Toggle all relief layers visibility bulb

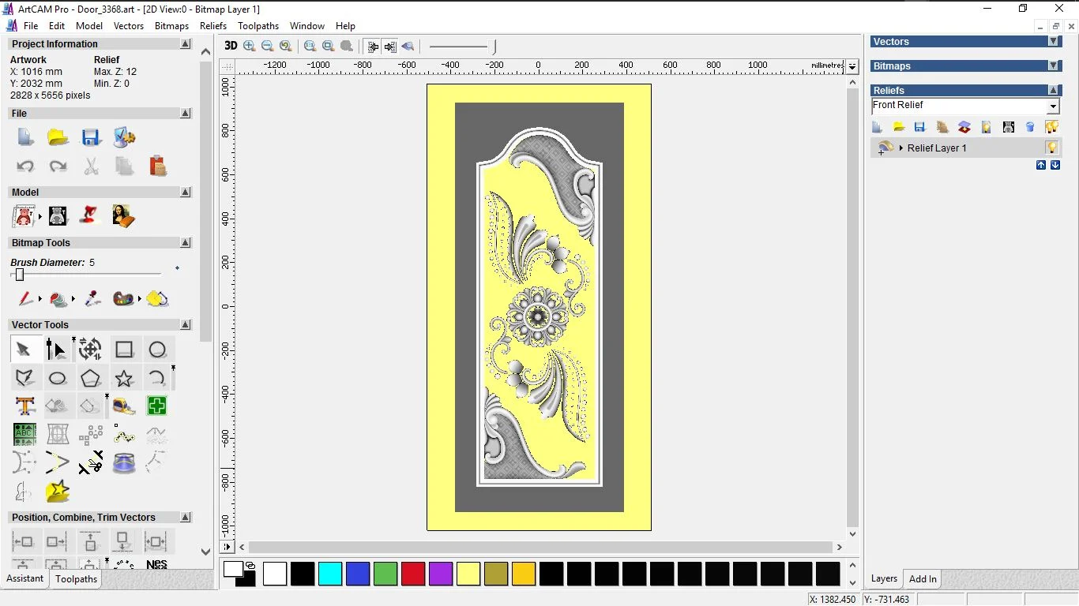[1051, 127]
